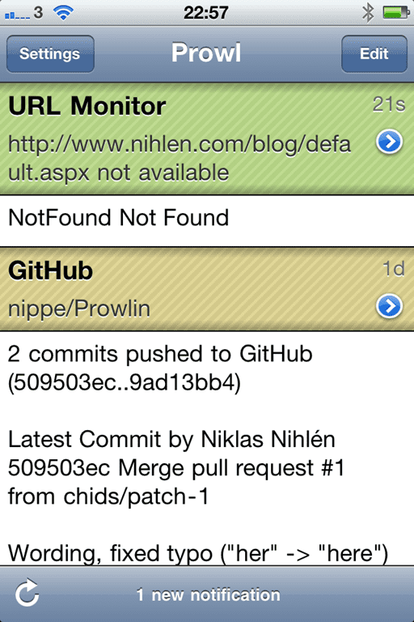Tap the cellular signal bars

(x=17, y=15)
